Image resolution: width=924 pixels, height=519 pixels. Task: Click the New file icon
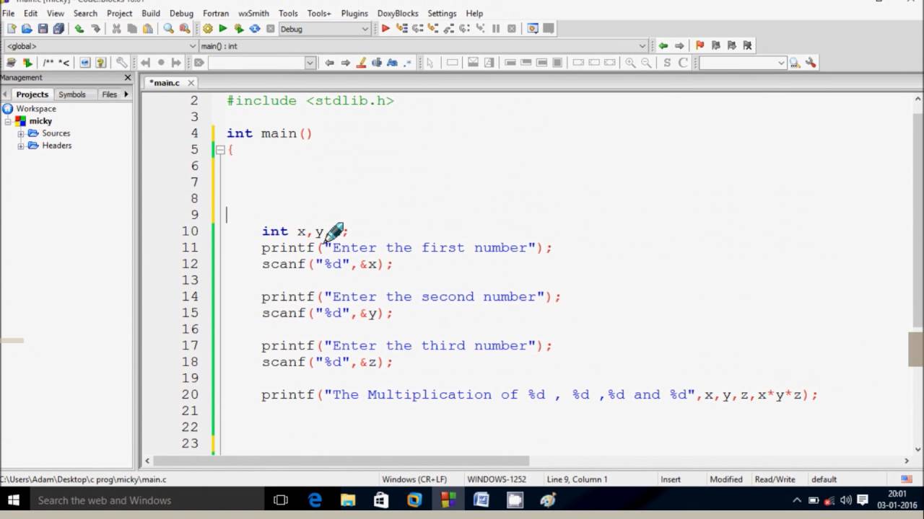pos(11,29)
